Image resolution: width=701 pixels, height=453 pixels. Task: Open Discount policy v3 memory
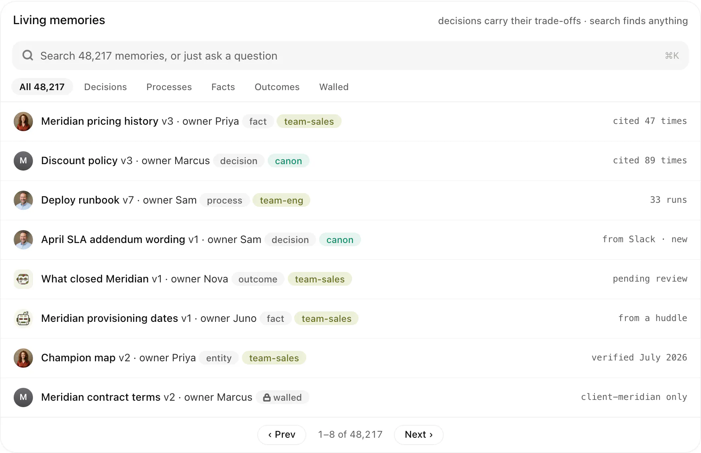click(350, 161)
